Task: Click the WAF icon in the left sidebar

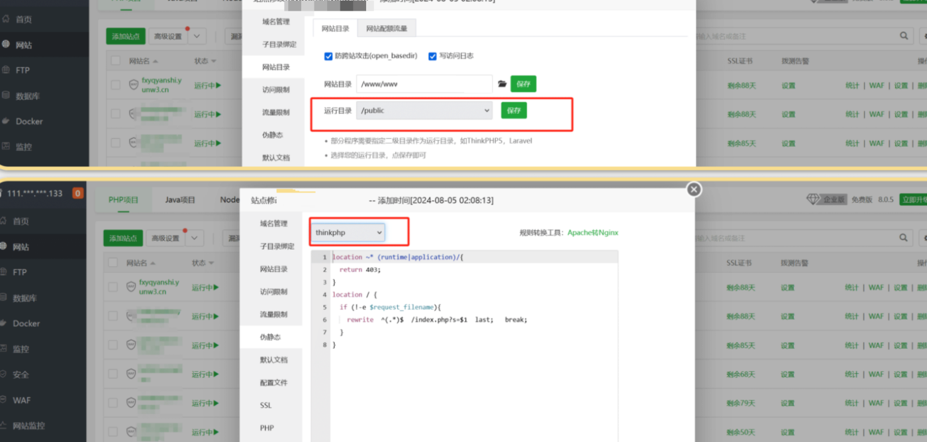Action: 5,400
